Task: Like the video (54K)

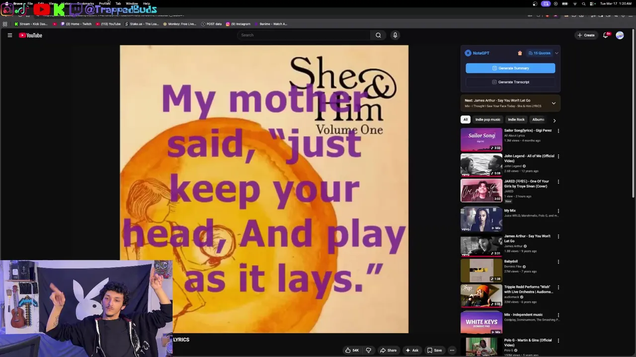Action: (x=352, y=351)
